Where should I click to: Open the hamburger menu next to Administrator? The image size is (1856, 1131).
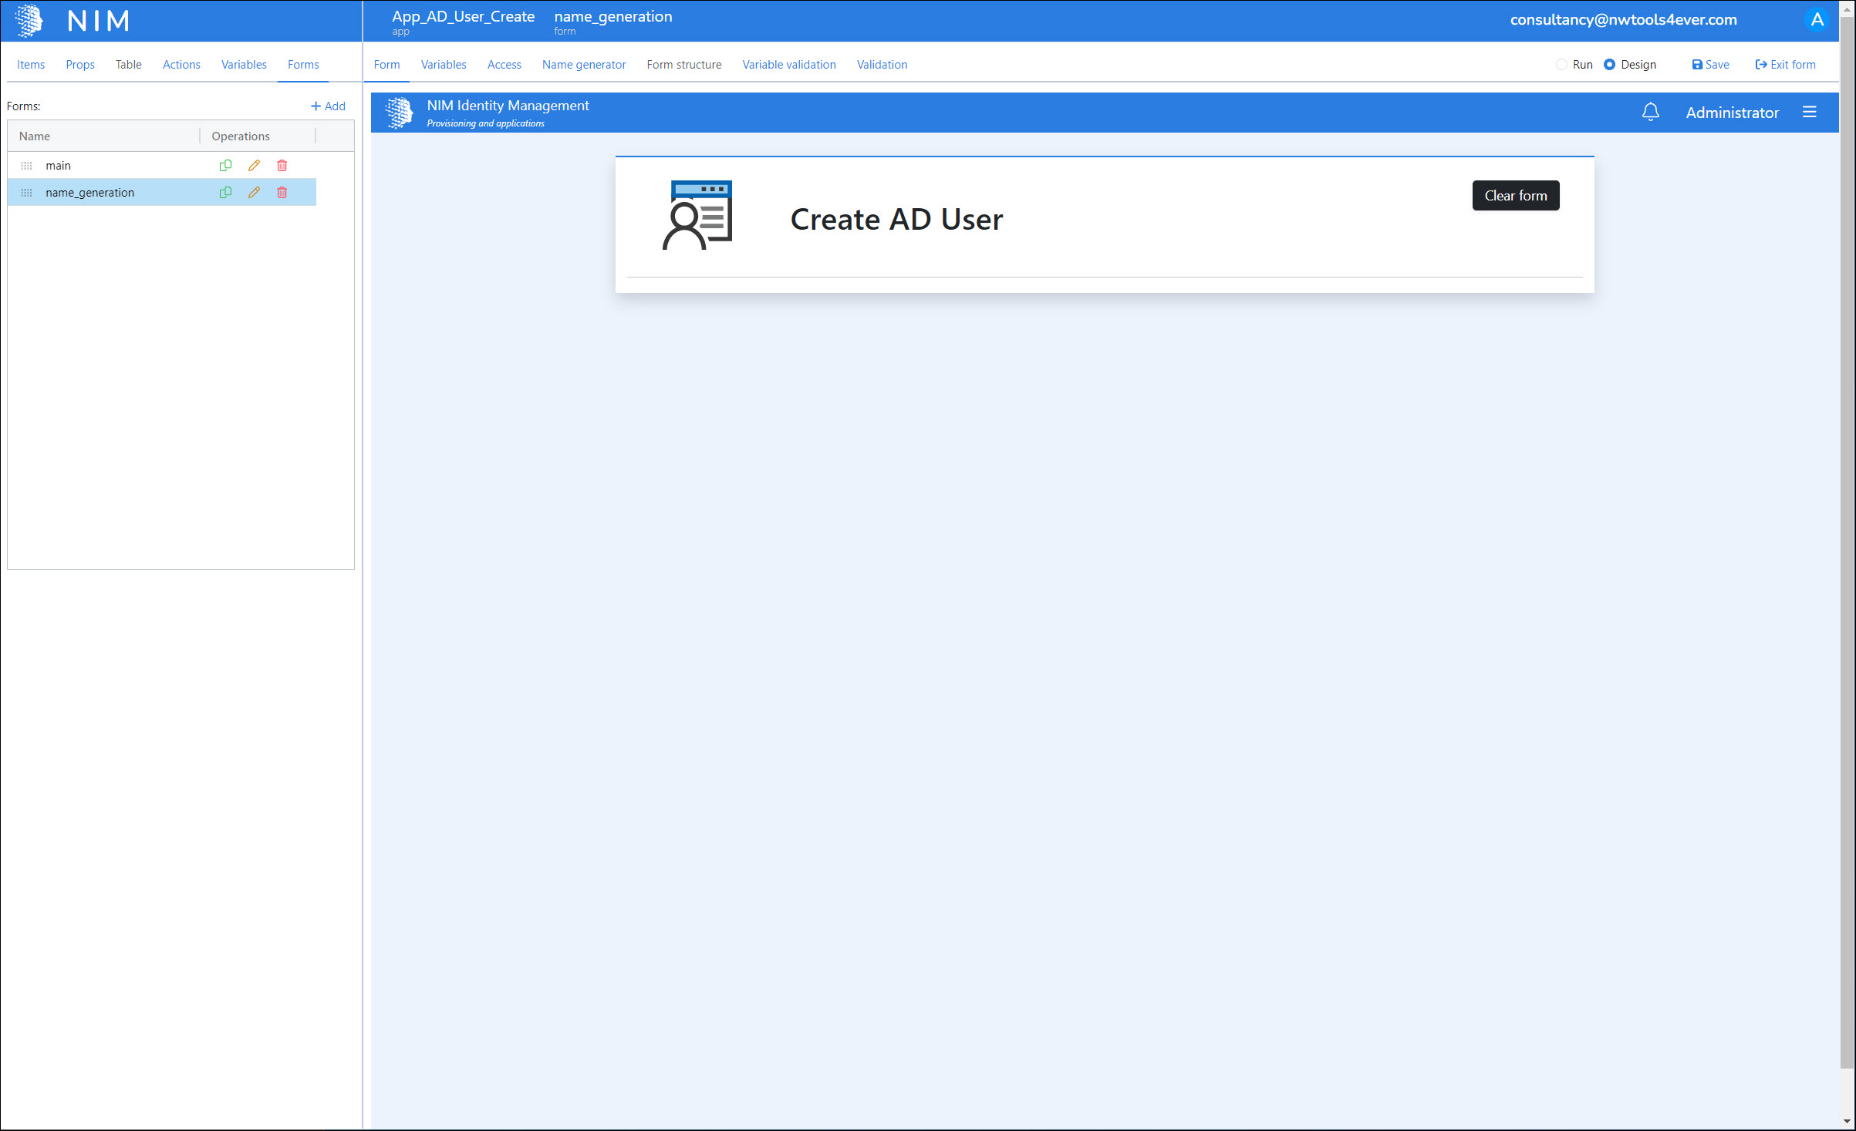pyautogui.click(x=1809, y=113)
